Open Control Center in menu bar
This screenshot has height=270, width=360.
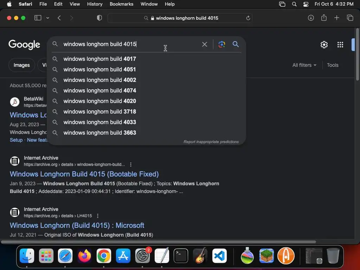pyautogui.click(x=306, y=4)
